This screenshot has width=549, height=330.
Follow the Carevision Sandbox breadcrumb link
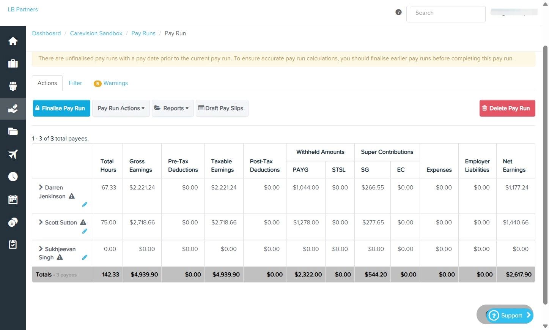click(96, 33)
